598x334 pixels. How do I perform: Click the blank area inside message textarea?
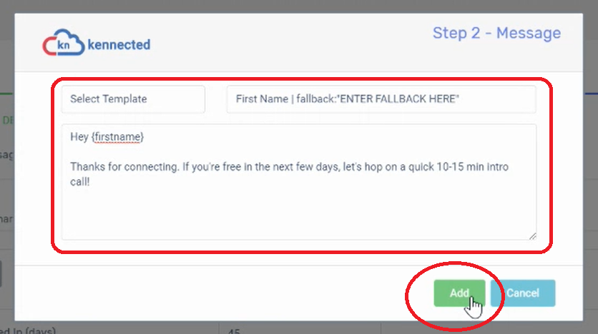pyautogui.click(x=299, y=213)
